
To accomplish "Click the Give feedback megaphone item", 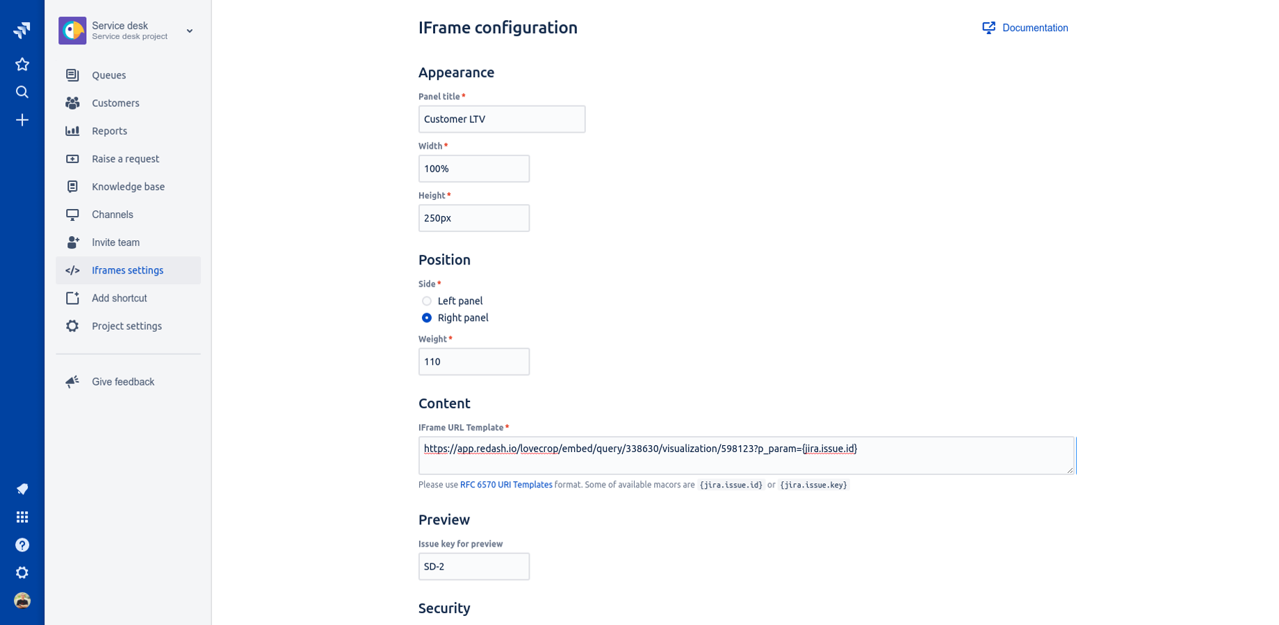I will click(x=122, y=382).
